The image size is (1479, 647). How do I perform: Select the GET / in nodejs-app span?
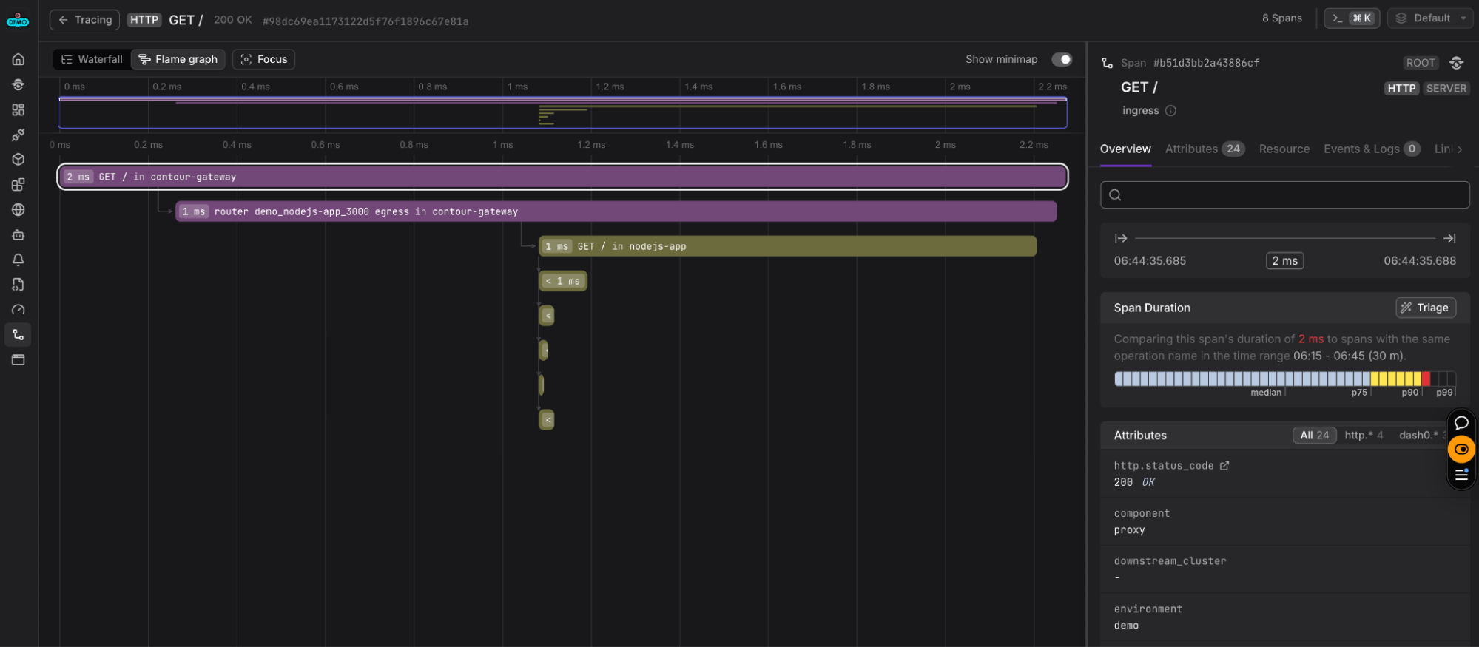[787, 246]
